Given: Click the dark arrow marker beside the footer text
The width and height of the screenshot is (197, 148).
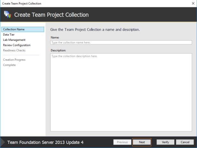Looking at the screenshot, I should click(2, 142).
